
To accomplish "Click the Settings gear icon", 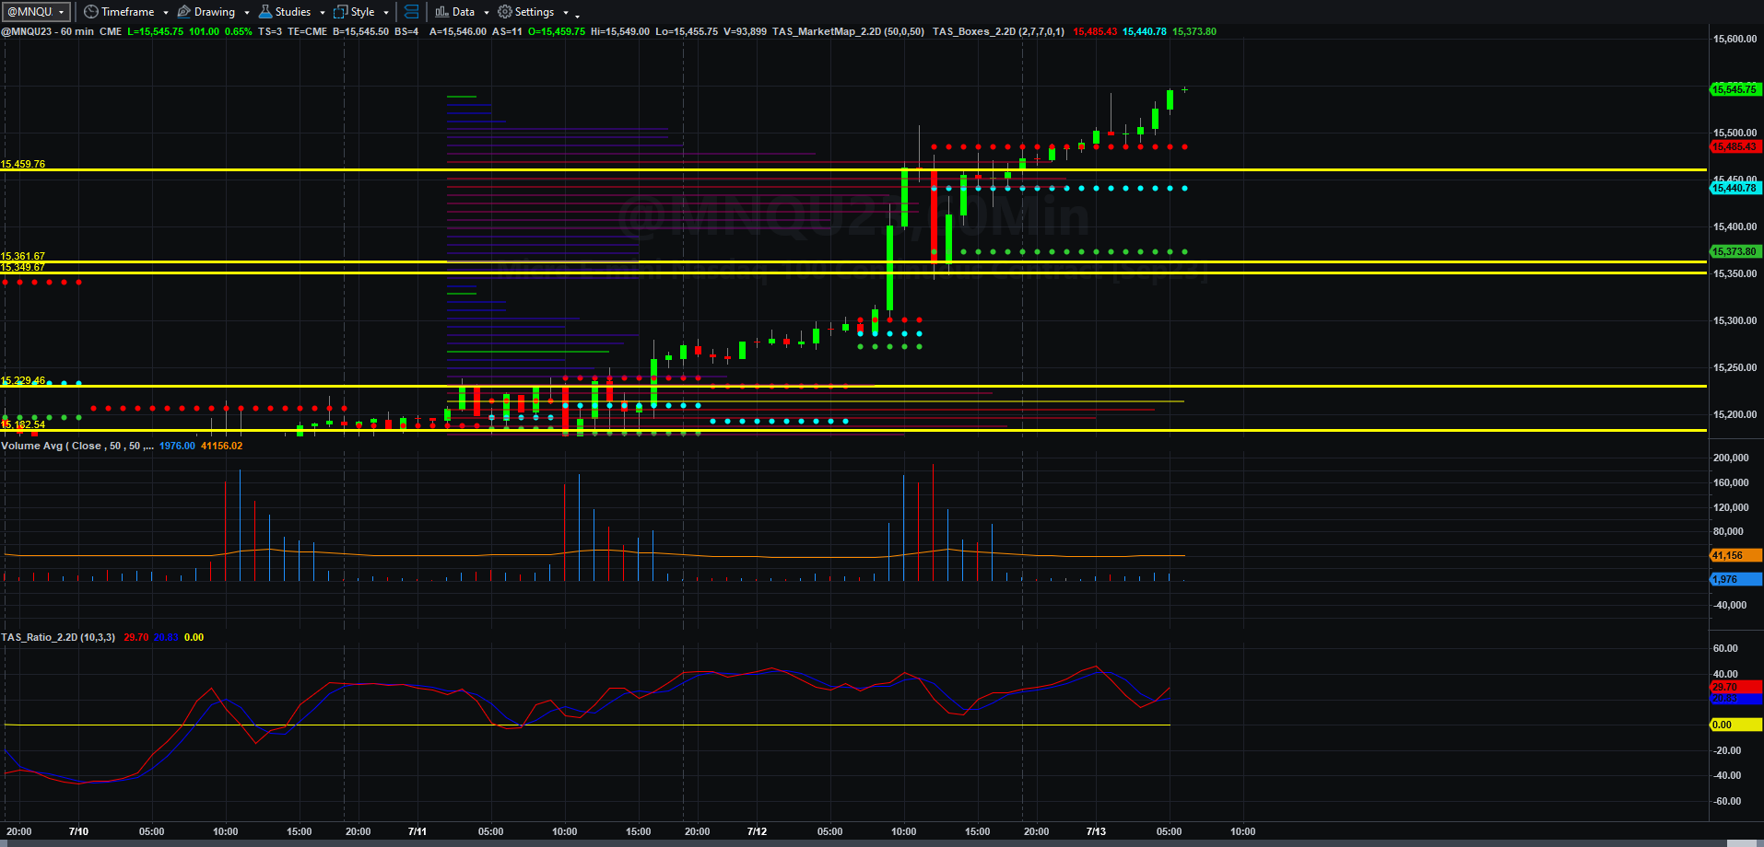I will coord(504,12).
